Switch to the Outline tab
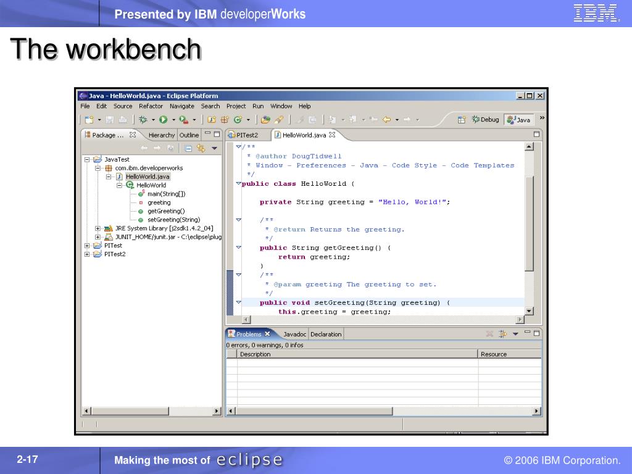The height and width of the screenshot is (474, 632). click(x=189, y=135)
